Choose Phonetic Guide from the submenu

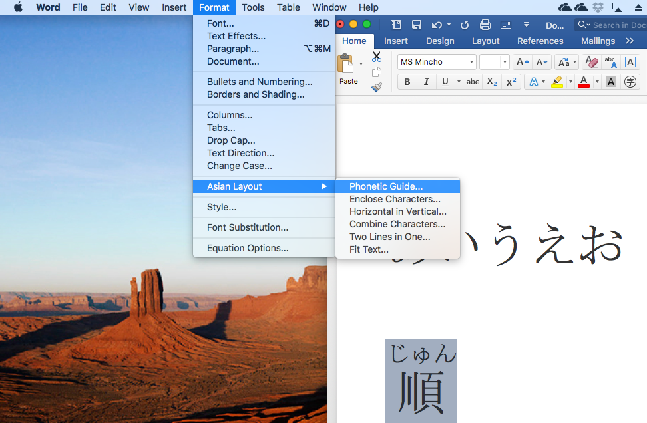point(398,186)
